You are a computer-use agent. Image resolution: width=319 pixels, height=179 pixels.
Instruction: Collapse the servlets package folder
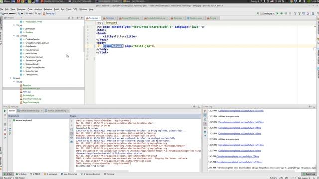tap(14, 36)
